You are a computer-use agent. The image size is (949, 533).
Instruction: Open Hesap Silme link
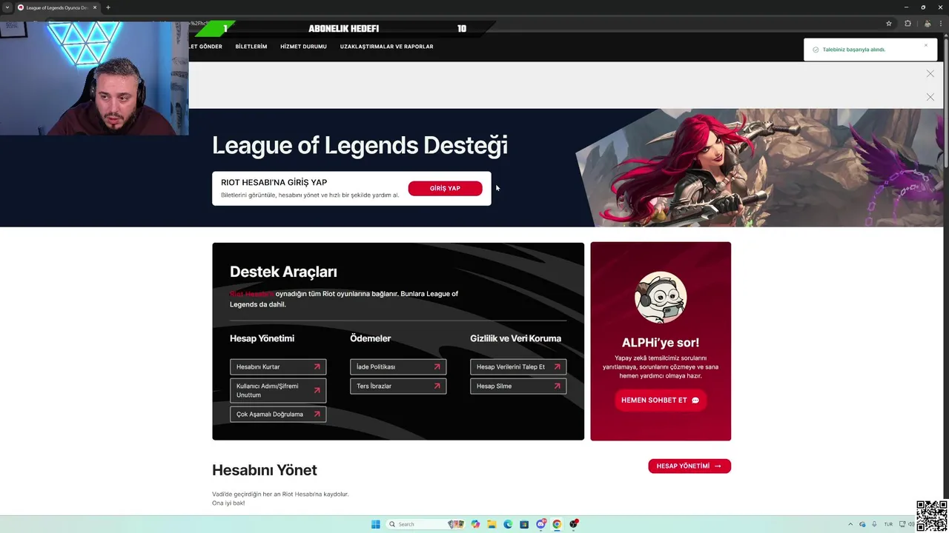(518, 386)
